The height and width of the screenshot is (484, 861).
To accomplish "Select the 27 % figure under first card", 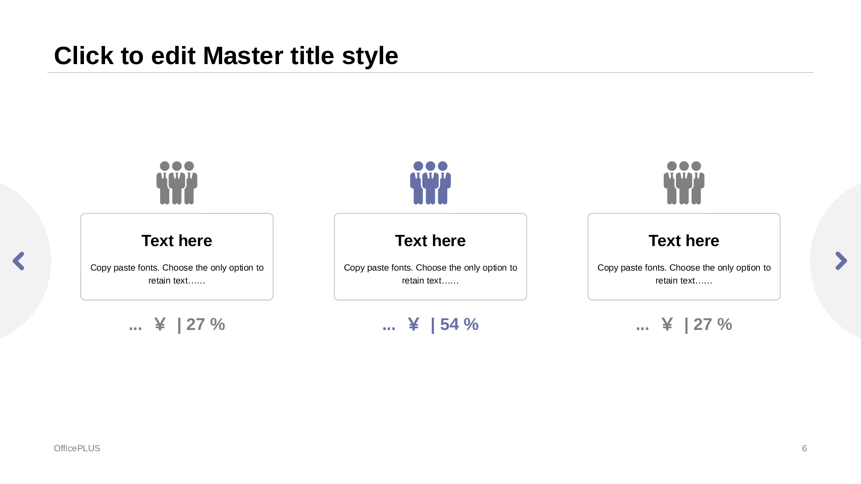I will (x=205, y=324).
